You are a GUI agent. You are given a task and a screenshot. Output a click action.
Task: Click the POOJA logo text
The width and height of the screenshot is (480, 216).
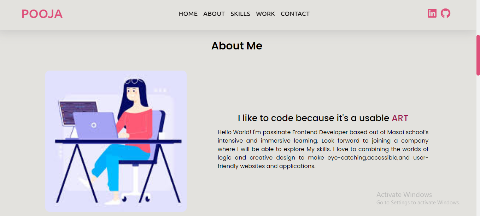[x=42, y=14]
